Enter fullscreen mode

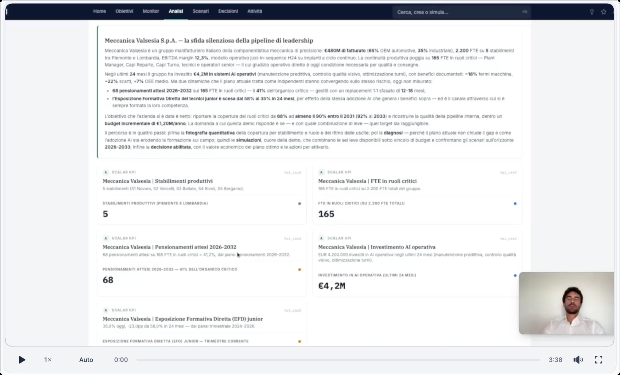click(598, 360)
